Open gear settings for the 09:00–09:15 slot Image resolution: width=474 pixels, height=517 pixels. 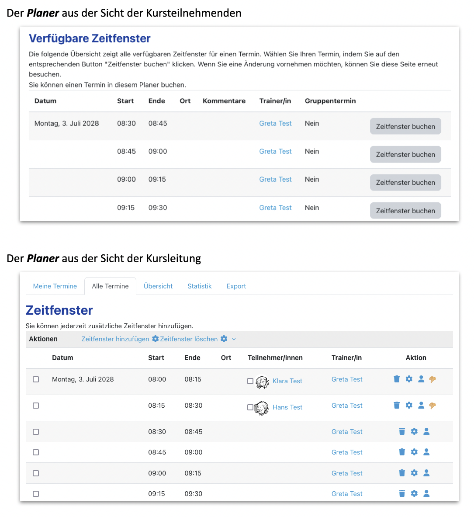tap(414, 473)
